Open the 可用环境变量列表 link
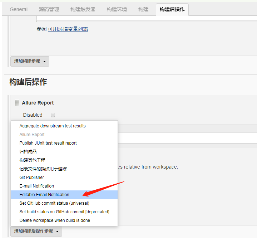This screenshot has width=257, height=238. pyautogui.click(x=68, y=29)
